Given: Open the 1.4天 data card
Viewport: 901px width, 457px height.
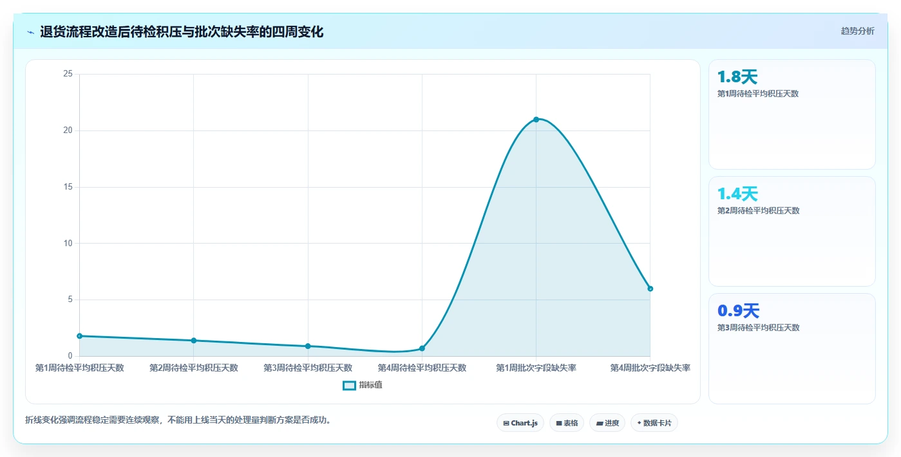Looking at the screenshot, I should (x=792, y=231).
